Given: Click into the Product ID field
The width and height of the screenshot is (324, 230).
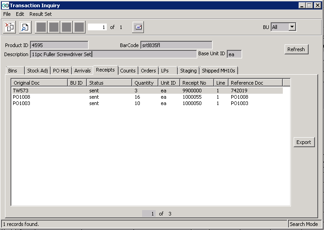Looking at the screenshot, I should (59, 45).
